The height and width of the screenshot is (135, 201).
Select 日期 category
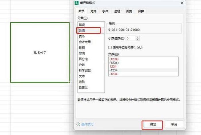(91, 48)
